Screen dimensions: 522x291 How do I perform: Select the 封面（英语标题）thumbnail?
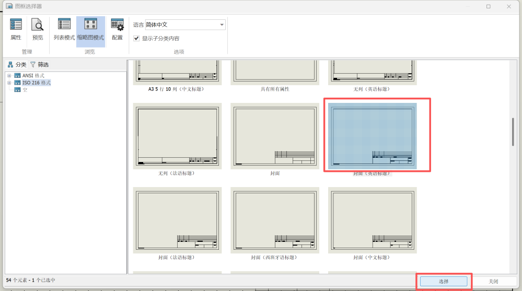pyautogui.click(x=372, y=136)
